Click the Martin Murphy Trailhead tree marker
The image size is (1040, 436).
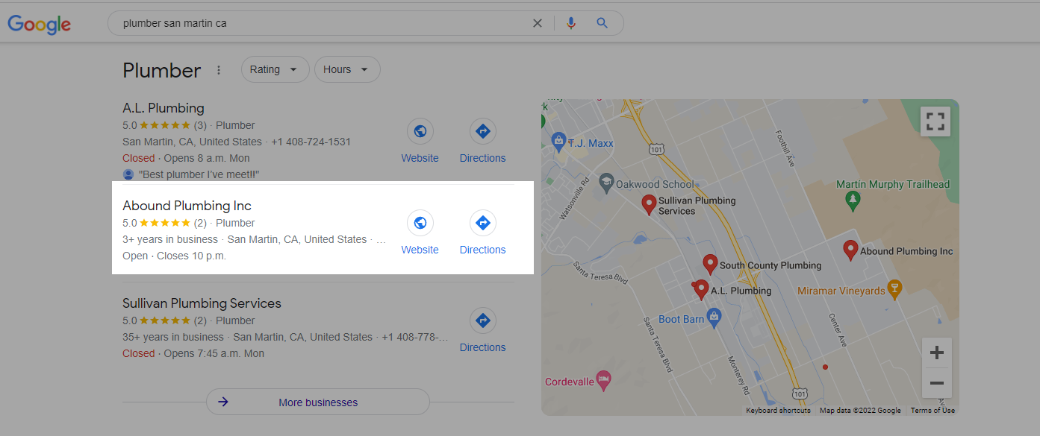click(853, 200)
